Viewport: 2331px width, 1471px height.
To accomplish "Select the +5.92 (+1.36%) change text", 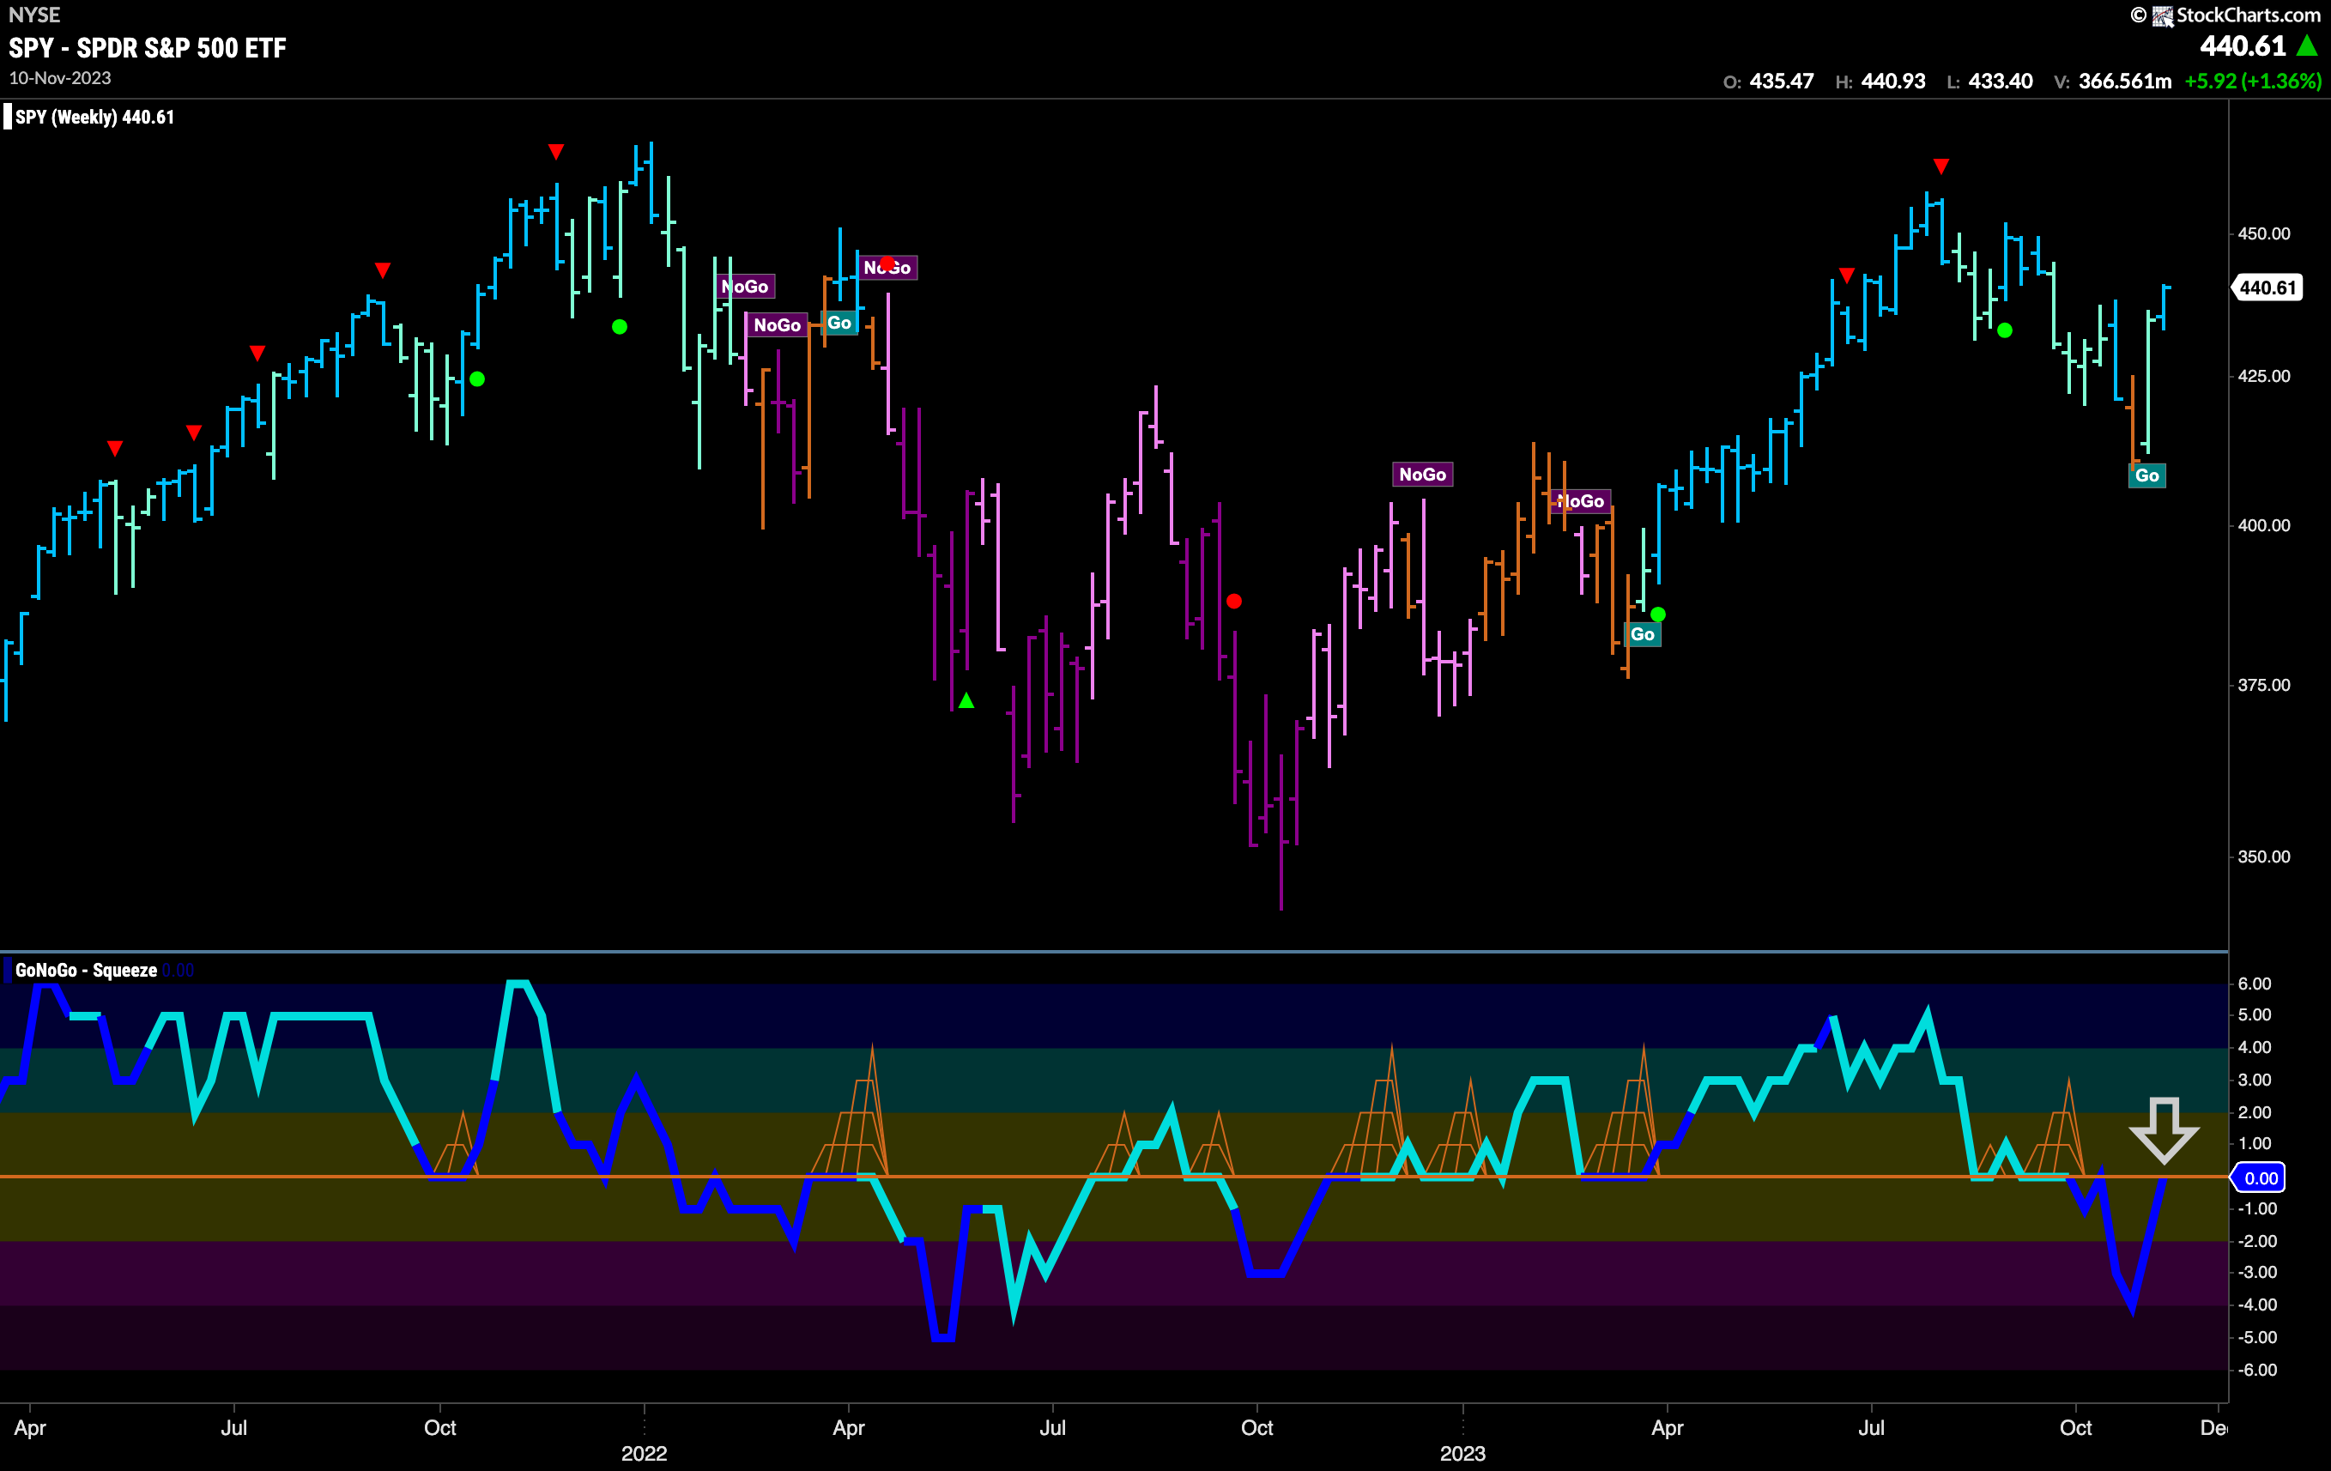I will [2253, 82].
